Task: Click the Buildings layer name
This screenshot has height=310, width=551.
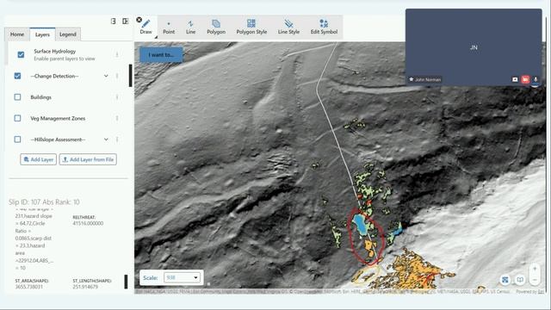Action: pyautogui.click(x=40, y=97)
